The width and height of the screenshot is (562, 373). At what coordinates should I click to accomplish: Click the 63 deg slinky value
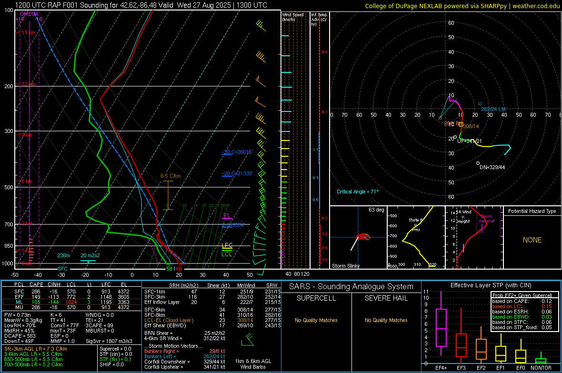pyautogui.click(x=376, y=210)
